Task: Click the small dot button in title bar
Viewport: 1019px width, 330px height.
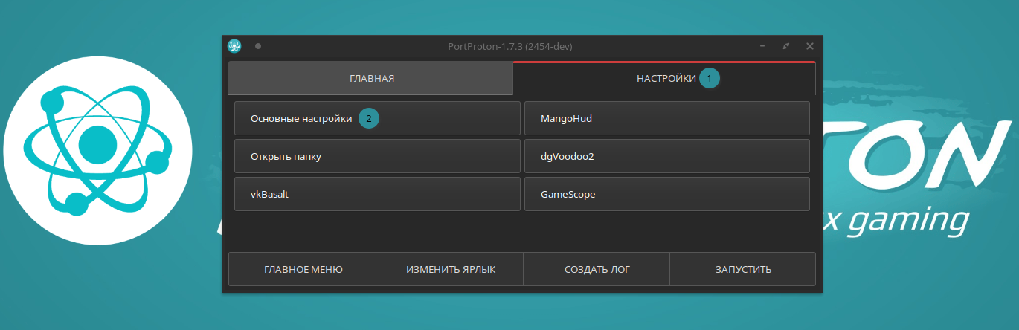Action: tap(258, 46)
